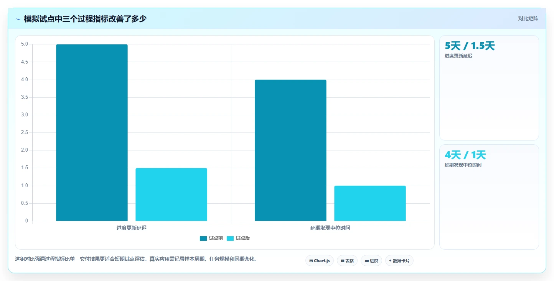Viewport: 554px width, 281px height.
Task: Click the 4天 / 1天 metric value
Action: click(x=465, y=155)
